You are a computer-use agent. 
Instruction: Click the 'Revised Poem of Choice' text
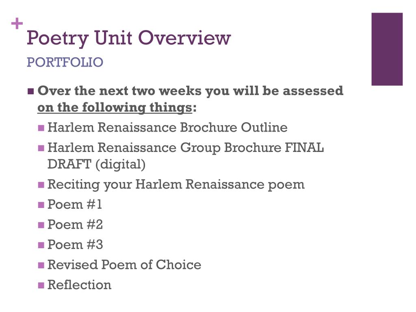click(x=124, y=265)
